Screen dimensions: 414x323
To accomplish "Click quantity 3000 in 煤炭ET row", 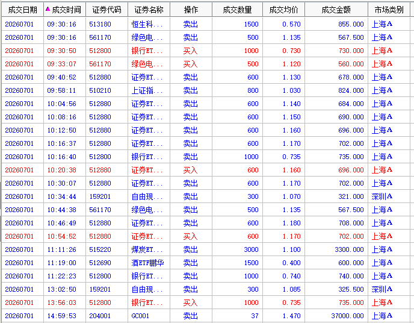I will click(251, 249).
